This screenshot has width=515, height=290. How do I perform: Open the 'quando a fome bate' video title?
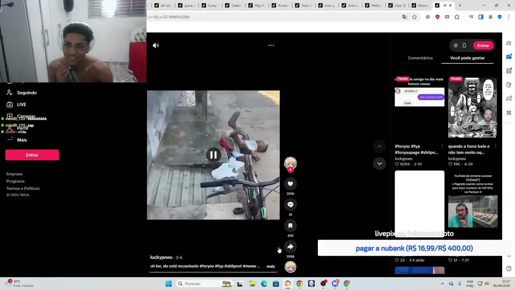click(469, 149)
